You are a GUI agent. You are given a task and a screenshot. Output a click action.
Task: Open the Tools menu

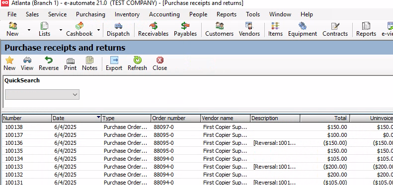[x=253, y=14]
